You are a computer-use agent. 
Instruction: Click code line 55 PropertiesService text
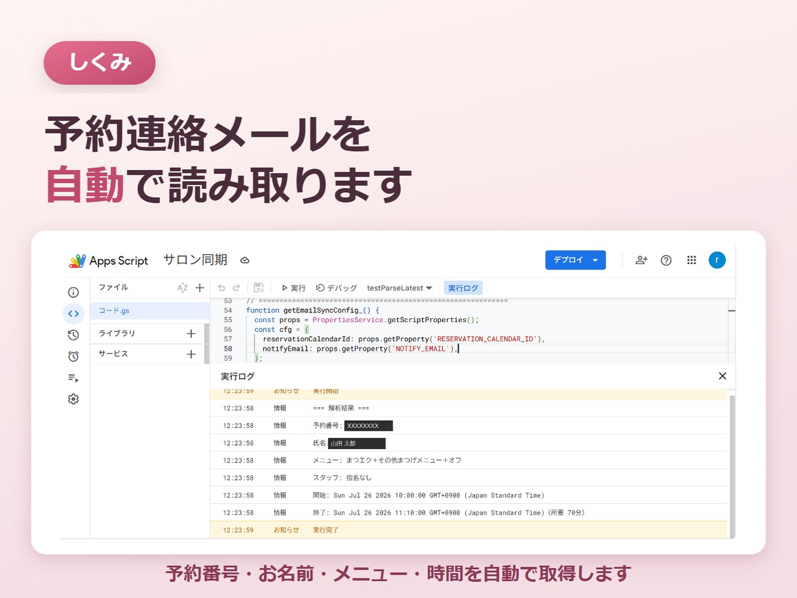click(x=348, y=320)
